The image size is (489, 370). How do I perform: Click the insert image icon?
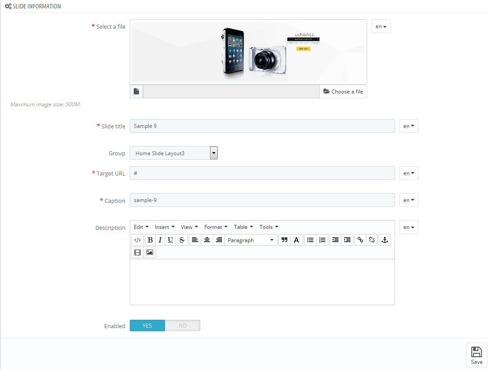(x=150, y=253)
